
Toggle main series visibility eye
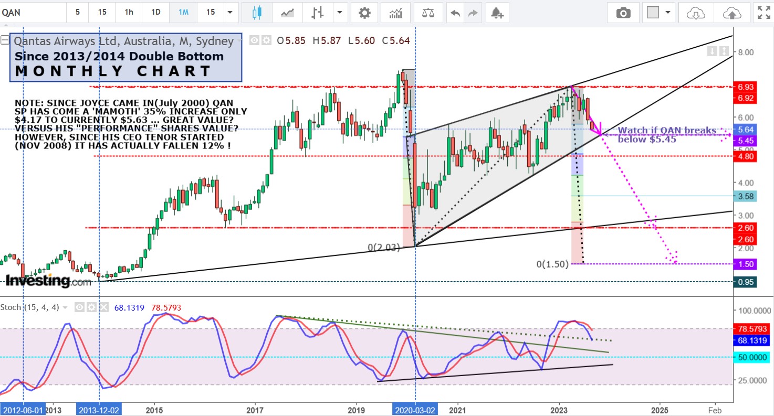click(255, 40)
